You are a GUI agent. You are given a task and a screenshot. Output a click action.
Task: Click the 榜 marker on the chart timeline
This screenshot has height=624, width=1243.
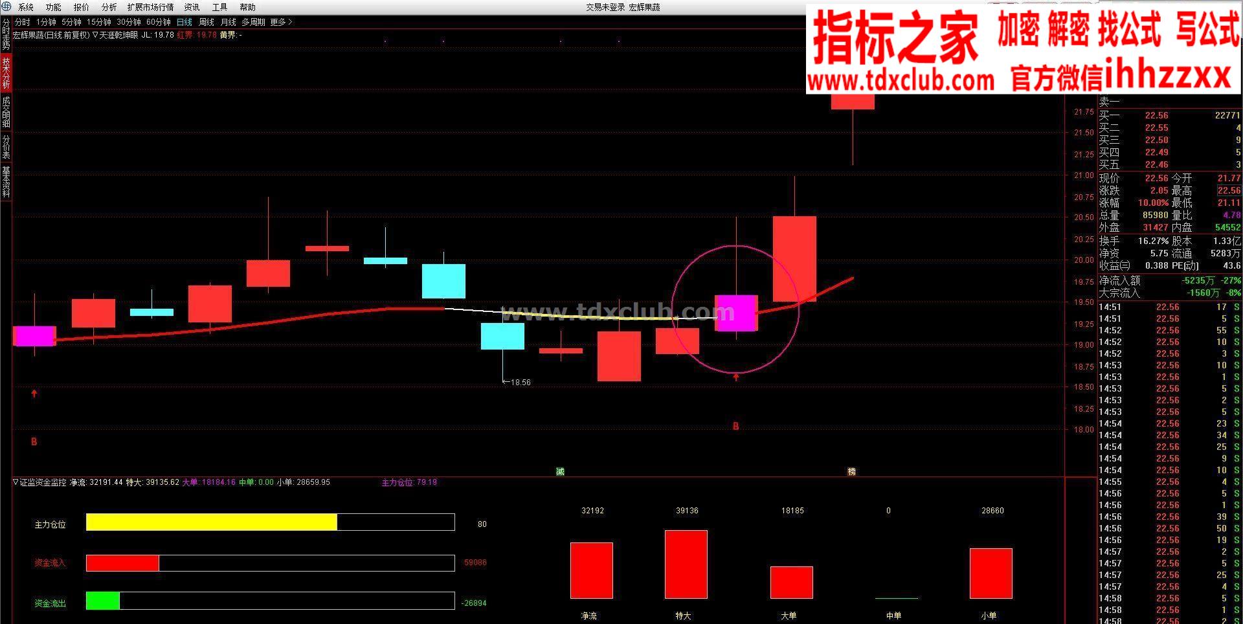click(851, 471)
